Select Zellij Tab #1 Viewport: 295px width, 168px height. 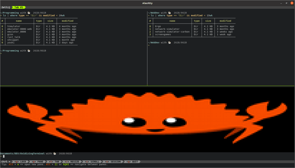coord(19,7)
